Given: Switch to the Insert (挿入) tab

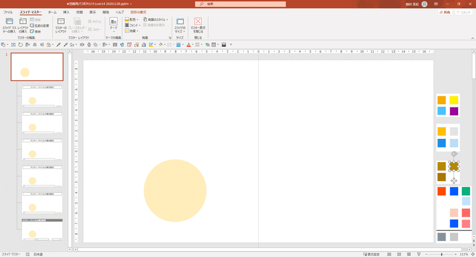Looking at the screenshot, I should point(66,12).
